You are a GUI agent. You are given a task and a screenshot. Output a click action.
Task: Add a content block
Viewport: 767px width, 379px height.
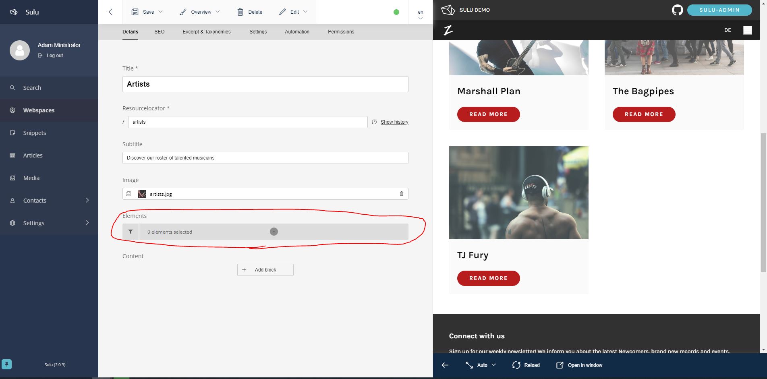pos(265,270)
